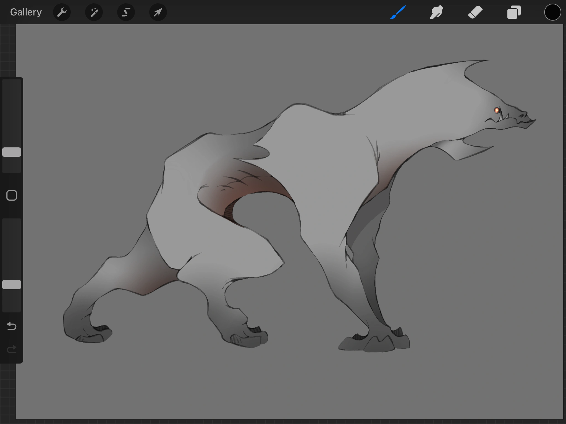Tap the brush size slider handle
This screenshot has width=566, height=424.
click(11, 152)
